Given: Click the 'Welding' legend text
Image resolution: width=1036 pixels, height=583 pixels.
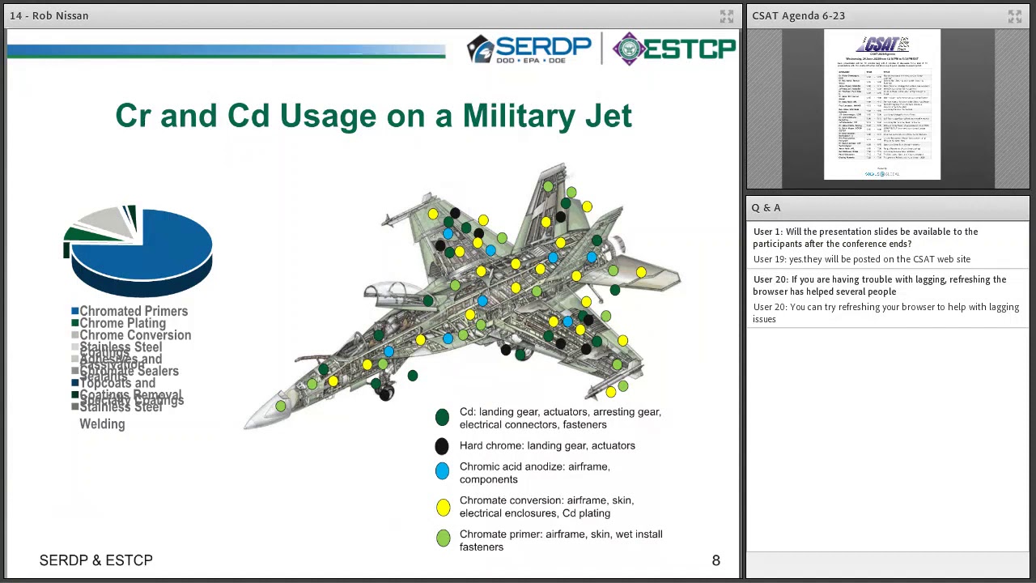Looking at the screenshot, I should tap(102, 424).
